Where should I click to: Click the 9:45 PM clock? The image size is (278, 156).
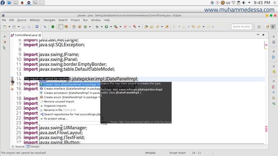(x=261, y=3)
